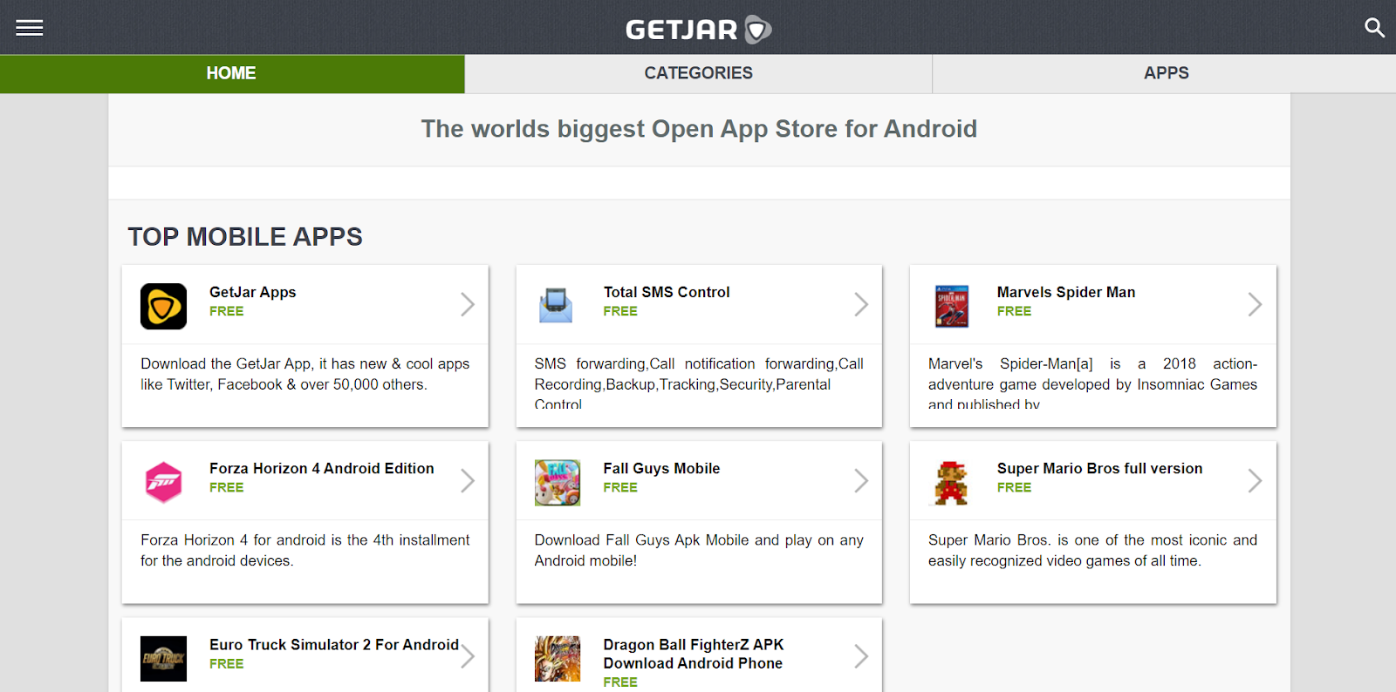
Task: Click FREE label under Euro Truck Simulator 2
Action: [227, 663]
